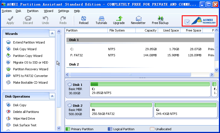The width and height of the screenshot is (220, 133).
Task: Open the Disk menu
Action: pyautogui.click(x=18, y=11)
